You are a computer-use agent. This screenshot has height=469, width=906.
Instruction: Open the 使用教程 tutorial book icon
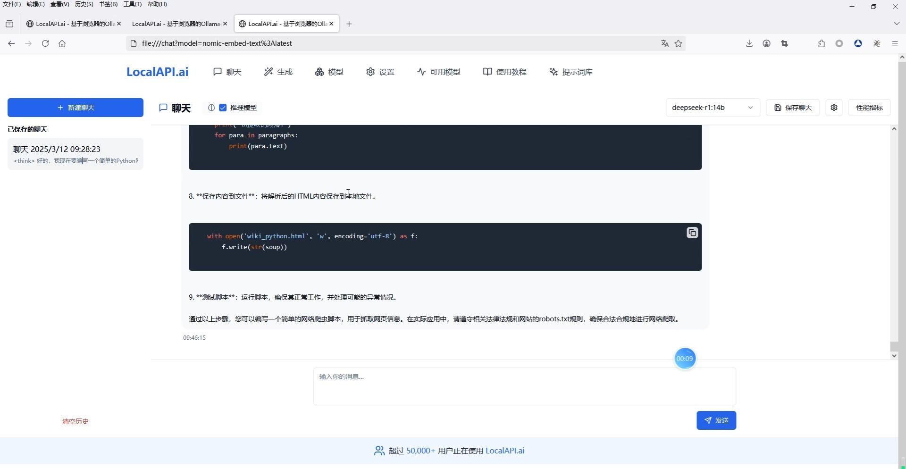[x=487, y=72]
